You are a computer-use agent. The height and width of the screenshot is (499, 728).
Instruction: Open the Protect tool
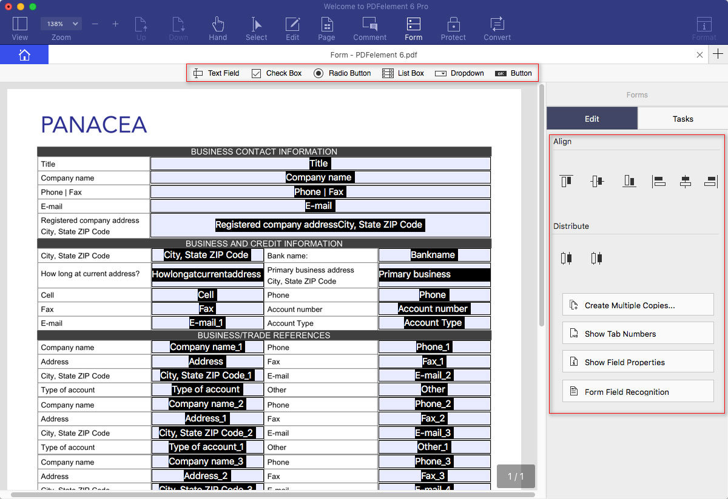(x=453, y=28)
